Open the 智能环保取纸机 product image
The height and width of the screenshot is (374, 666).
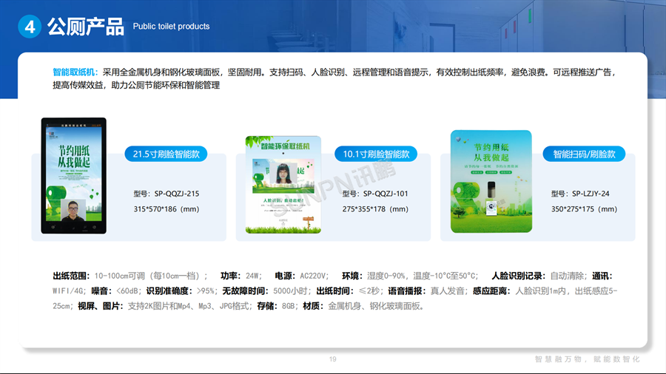(x=283, y=185)
